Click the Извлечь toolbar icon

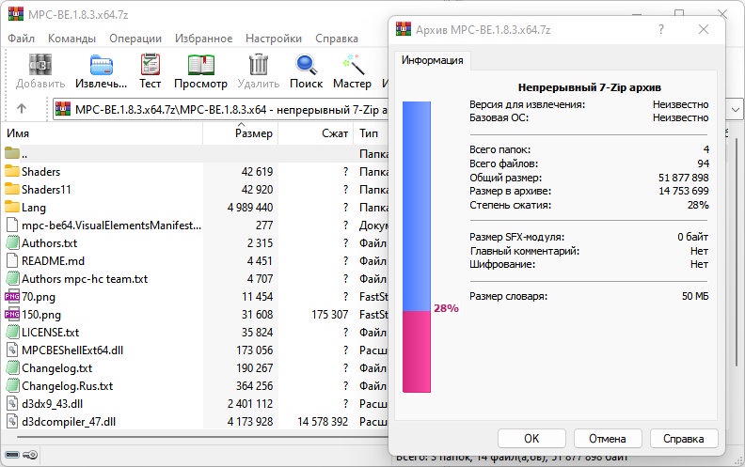(102, 65)
